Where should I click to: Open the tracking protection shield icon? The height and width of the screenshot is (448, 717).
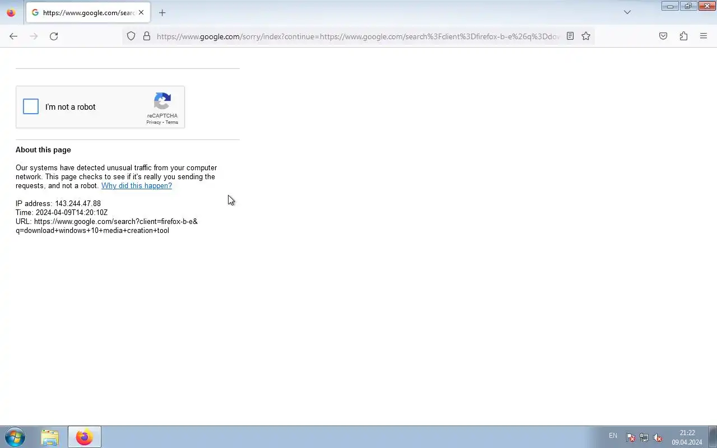[x=131, y=36]
